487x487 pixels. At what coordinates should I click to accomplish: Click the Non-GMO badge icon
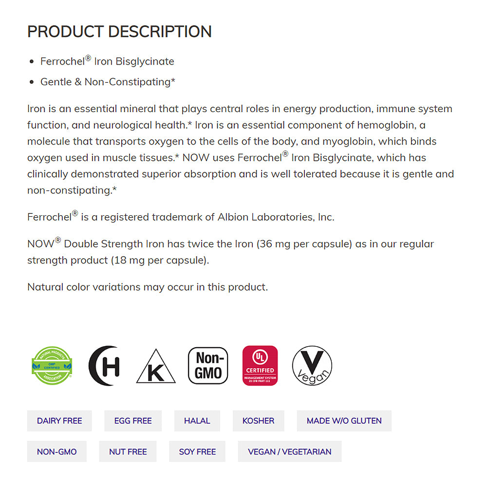click(x=208, y=366)
